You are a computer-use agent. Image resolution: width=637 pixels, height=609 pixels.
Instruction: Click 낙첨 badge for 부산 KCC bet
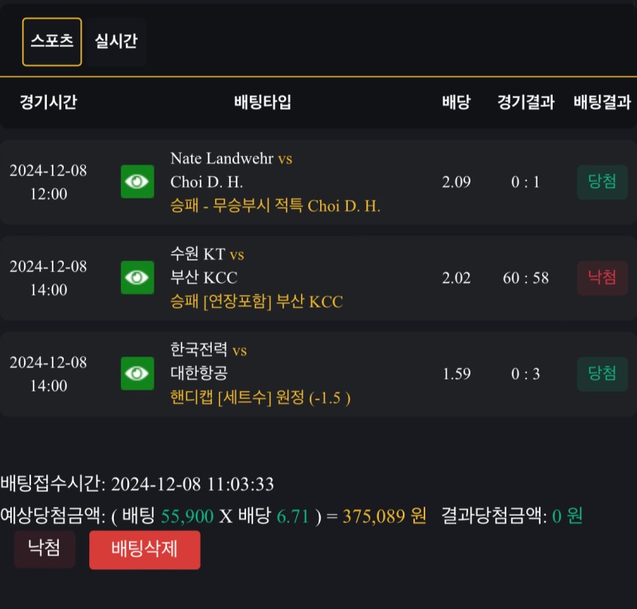pos(602,278)
